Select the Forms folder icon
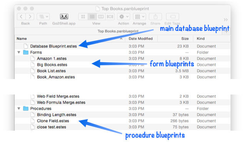245x143 pixels. (26, 52)
